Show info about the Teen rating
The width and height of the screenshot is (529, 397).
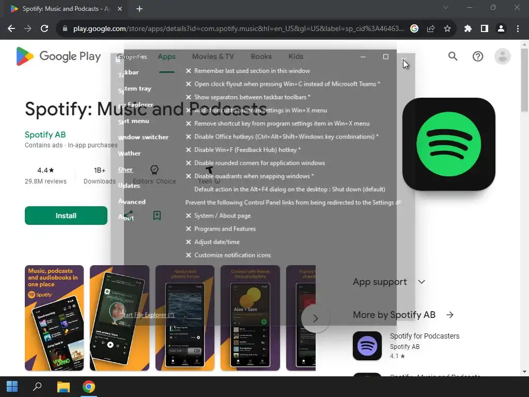[217, 181]
